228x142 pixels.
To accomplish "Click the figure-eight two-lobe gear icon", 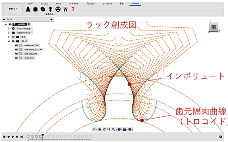I will click(51, 9).
